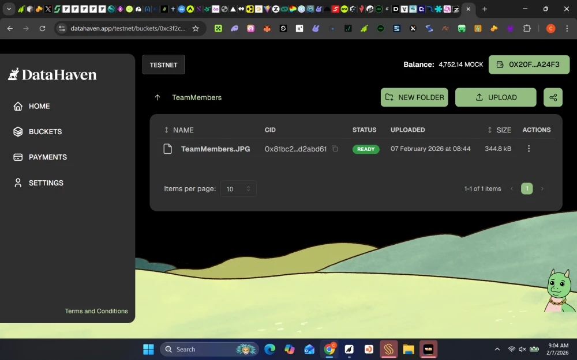Go up one level with the up arrow
Image resolution: width=577 pixels, height=360 pixels.
pyautogui.click(x=158, y=97)
